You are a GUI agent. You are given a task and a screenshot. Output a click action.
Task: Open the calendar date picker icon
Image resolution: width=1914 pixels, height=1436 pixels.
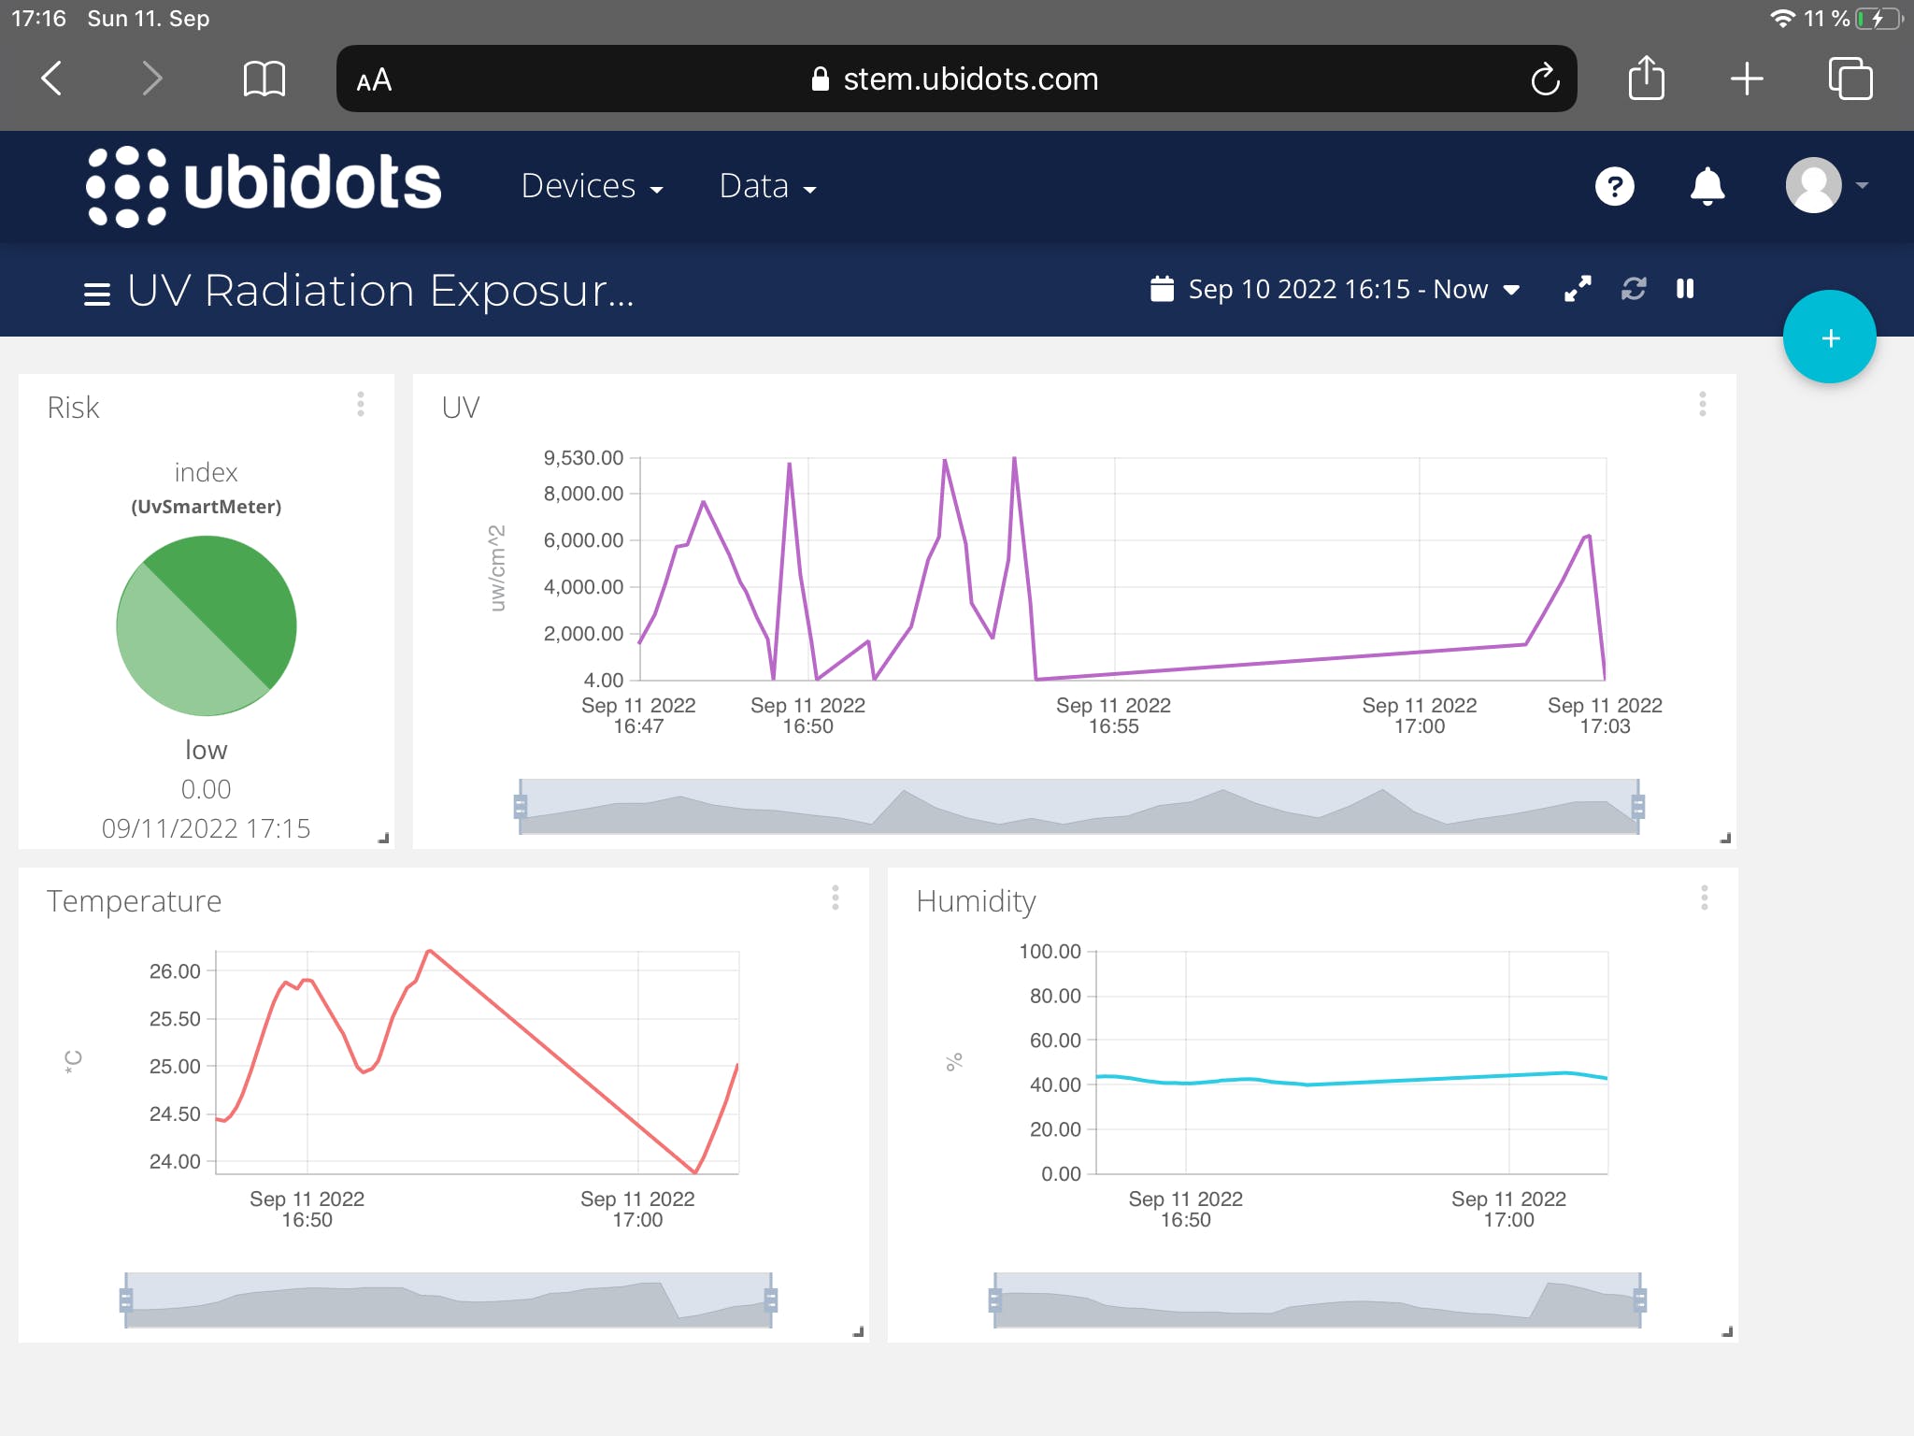(1162, 289)
